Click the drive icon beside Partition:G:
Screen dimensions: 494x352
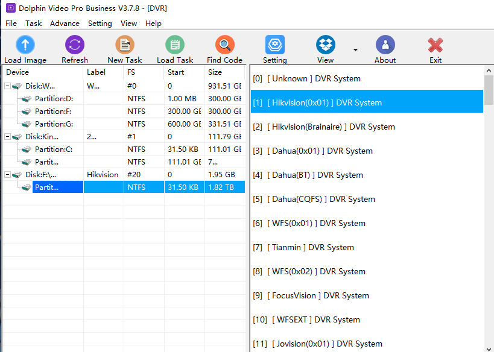coord(27,124)
